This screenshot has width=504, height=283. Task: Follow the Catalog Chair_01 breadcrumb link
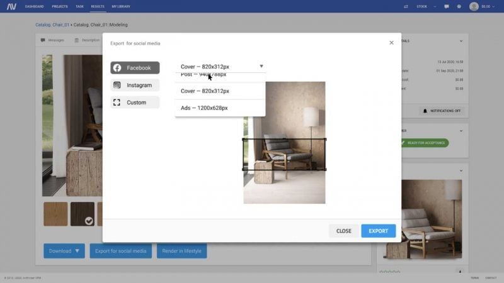[52, 25]
